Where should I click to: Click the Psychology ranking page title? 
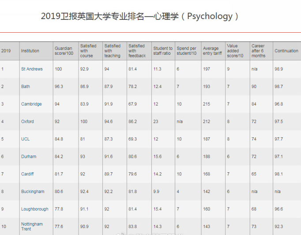(140, 16)
